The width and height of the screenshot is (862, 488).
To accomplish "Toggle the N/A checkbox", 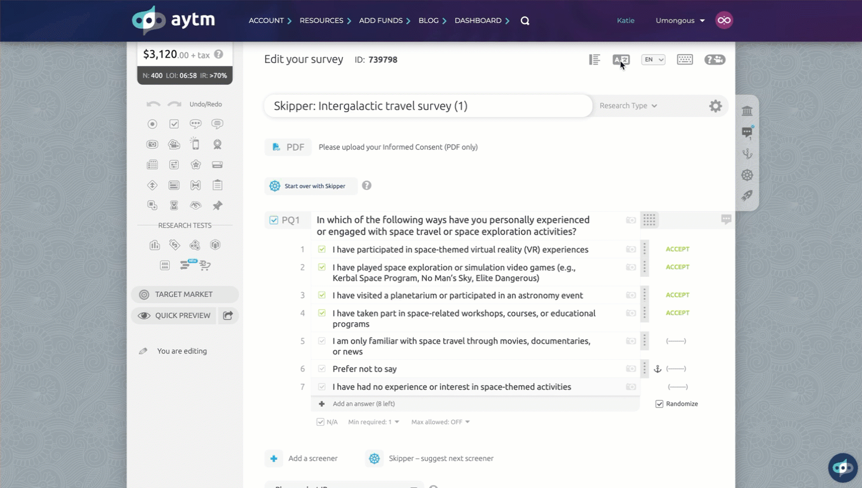I will [x=320, y=422].
